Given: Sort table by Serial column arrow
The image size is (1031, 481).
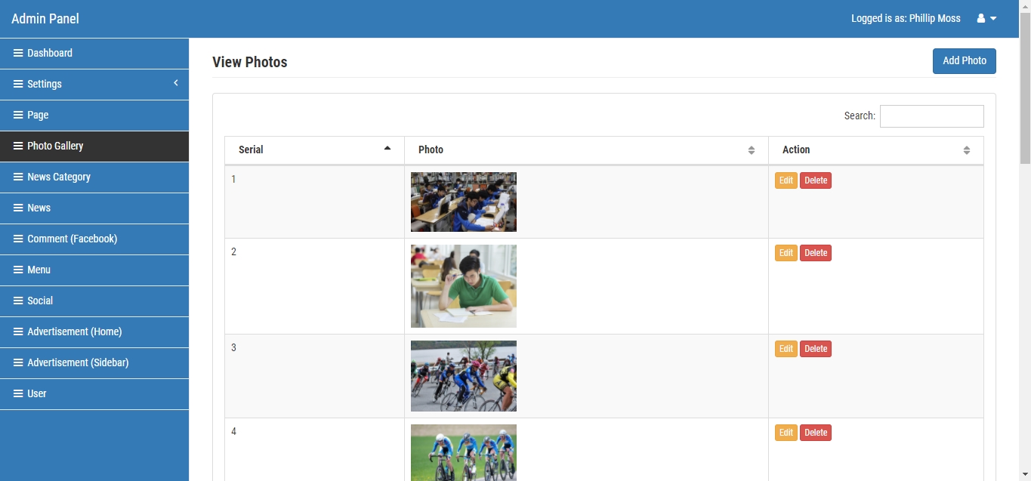Looking at the screenshot, I should (387, 149).
